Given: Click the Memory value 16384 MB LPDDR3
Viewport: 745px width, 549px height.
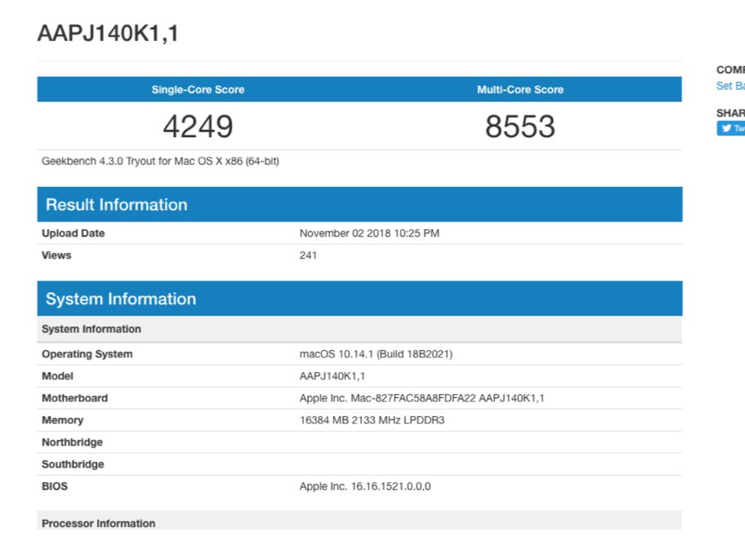Looking at the screenshot, I should [372, 420].
